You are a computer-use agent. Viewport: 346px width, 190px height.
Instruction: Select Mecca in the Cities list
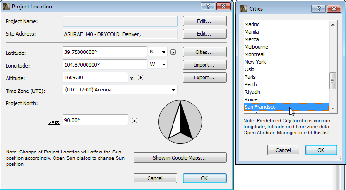pyautogui.click(x=286, y=39)
